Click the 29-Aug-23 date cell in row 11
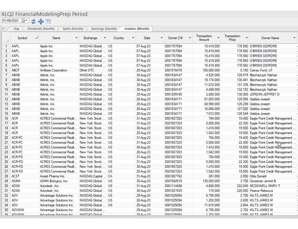This screenshot has width=298, height=229. tap(150, 94)
